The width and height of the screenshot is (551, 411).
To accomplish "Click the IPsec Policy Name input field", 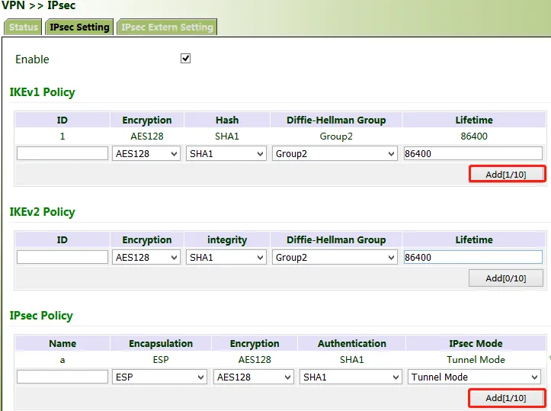I will [x=62, y=377].
